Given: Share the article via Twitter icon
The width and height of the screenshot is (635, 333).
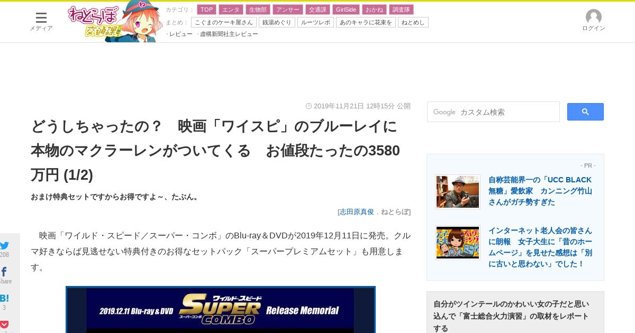Looking at the screenshot, I should (5, 245).
